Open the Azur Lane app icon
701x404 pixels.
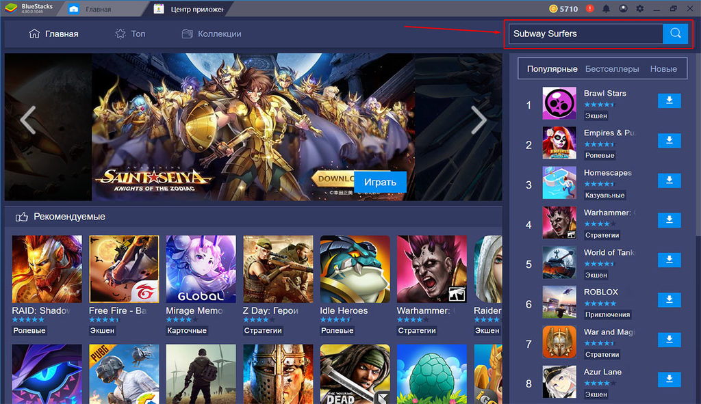(x=559, y=381)
